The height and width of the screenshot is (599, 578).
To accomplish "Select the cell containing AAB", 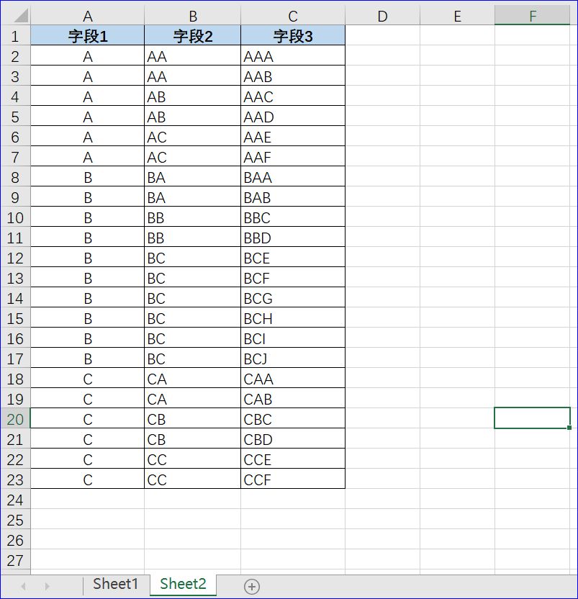I will (293, 76).
